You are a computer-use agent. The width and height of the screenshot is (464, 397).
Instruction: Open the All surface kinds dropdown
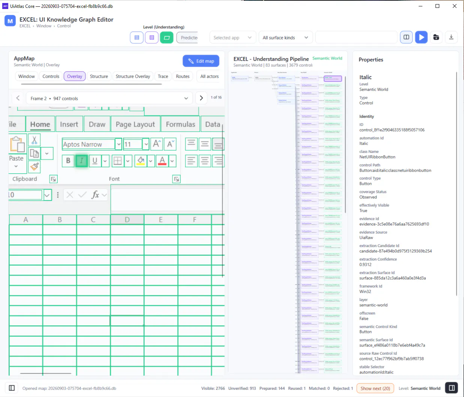click(x=286, y=37)
